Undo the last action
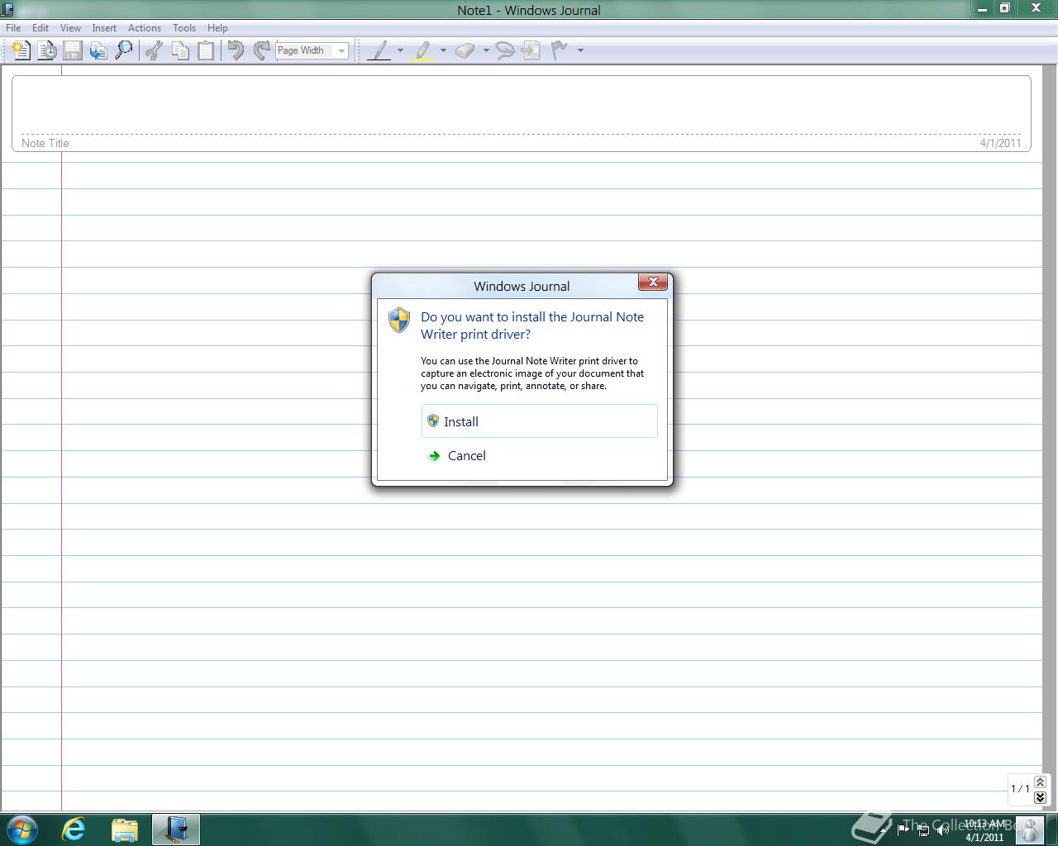Viewport: 1058px width, 846px height. 236,50
